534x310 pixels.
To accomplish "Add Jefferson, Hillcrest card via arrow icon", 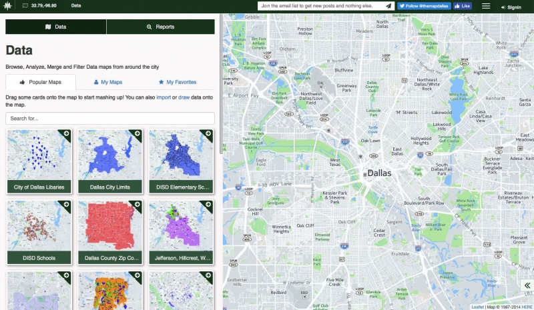I will pos(208,204).
